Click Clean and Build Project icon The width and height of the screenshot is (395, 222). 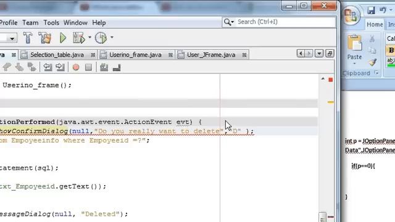tap(45, 38)
